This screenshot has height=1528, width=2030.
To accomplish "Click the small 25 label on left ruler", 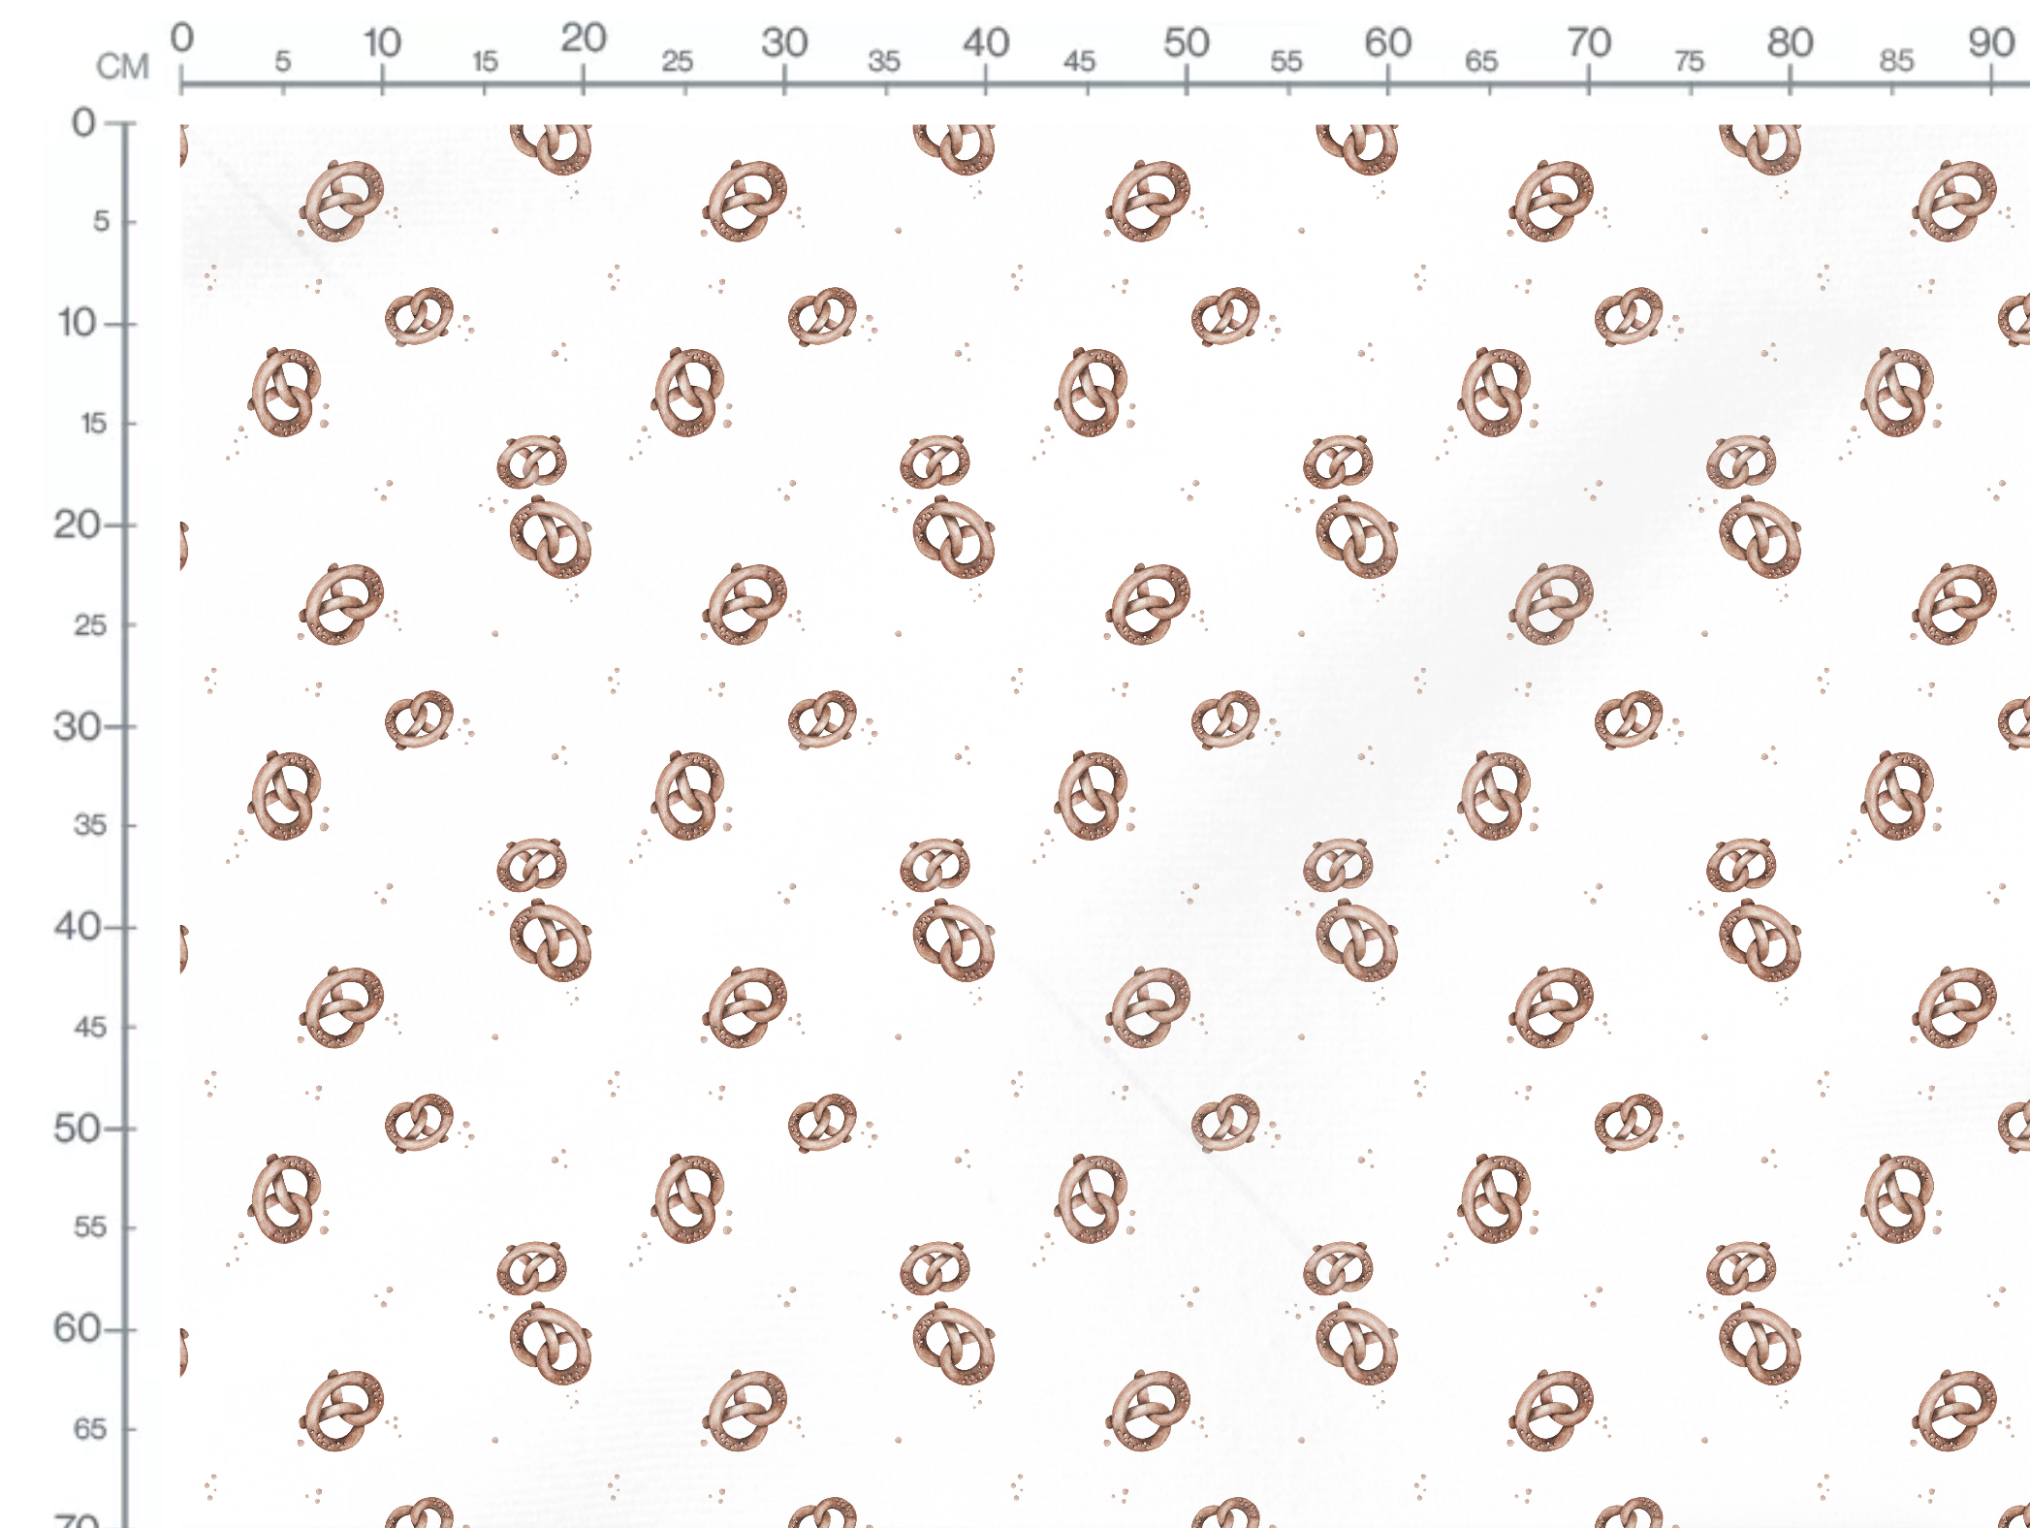I will (x=90, y=625).
